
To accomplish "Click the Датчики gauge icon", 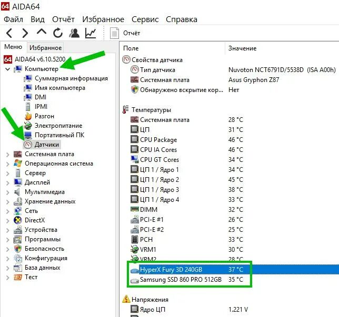I will 28,145.
